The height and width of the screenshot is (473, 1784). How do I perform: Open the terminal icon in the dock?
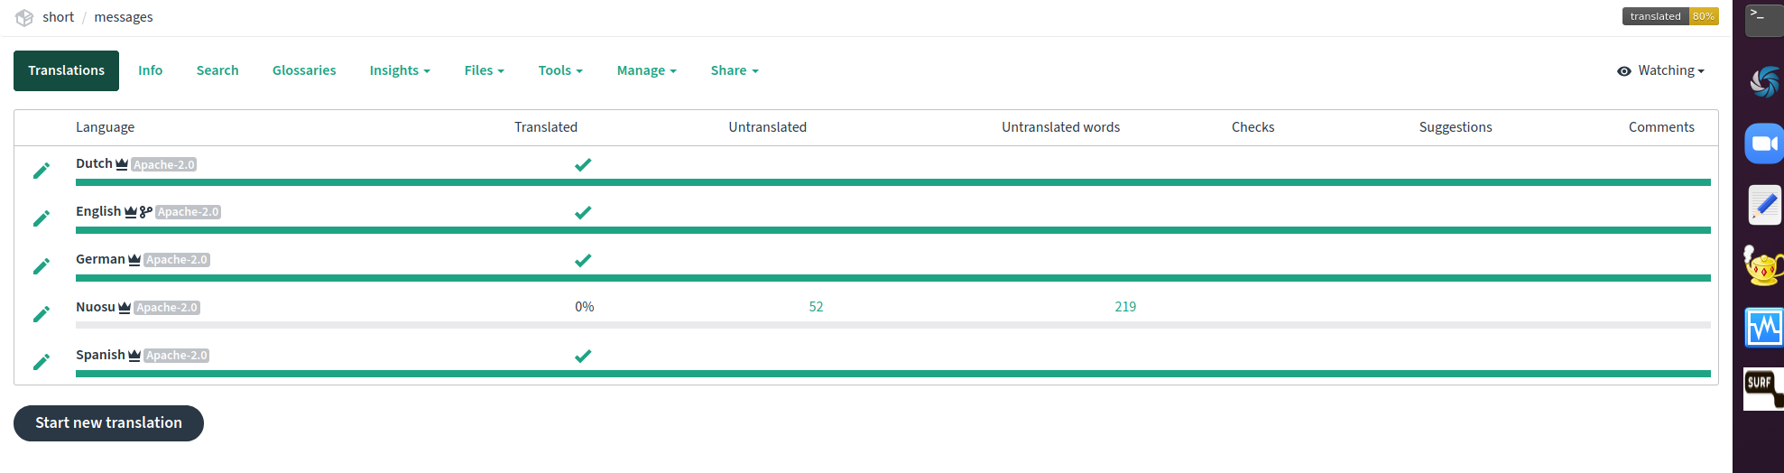tap(1763, 20)
